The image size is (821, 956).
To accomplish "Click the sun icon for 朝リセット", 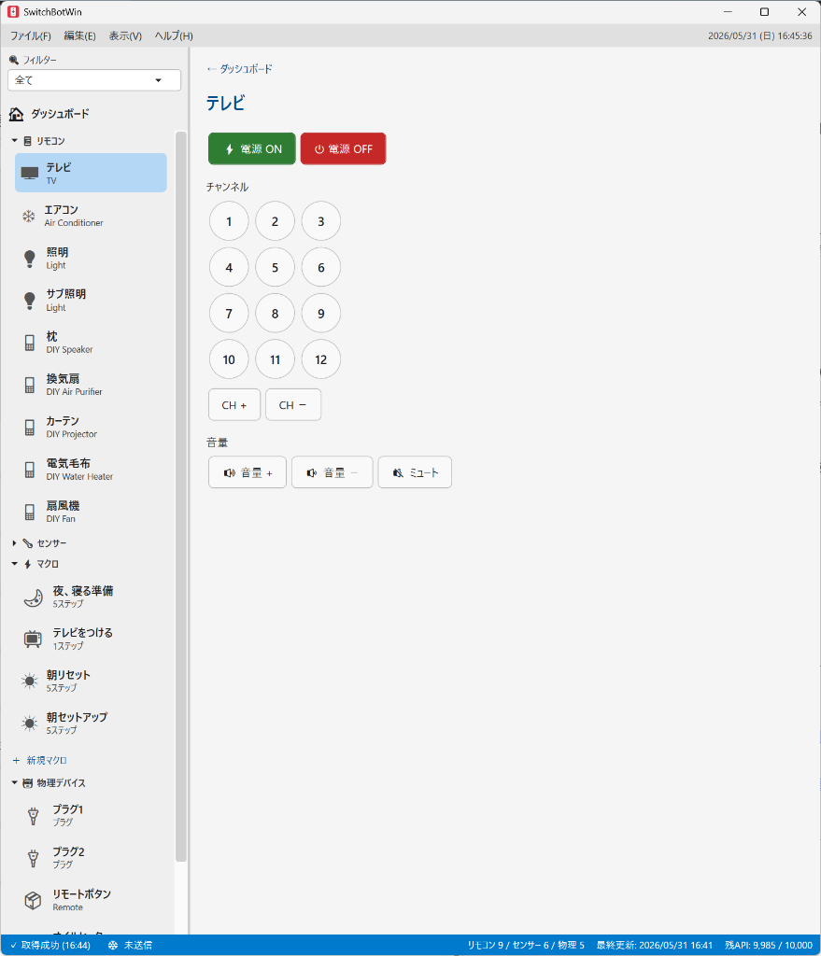I will click(29, 681).
